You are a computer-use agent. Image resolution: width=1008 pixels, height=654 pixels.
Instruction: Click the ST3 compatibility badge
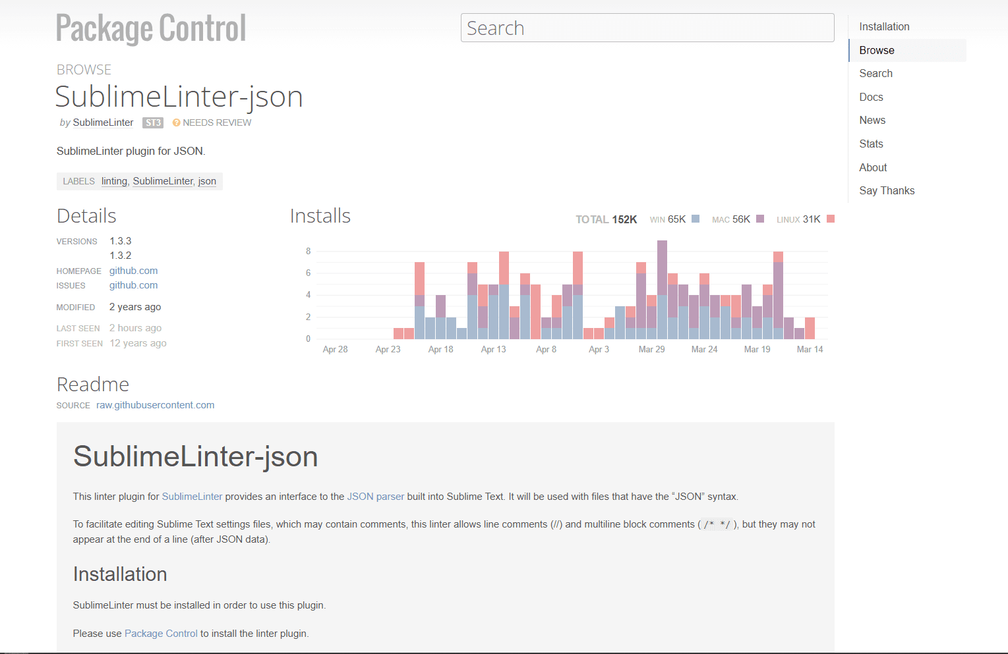click(x=152, y=123)
